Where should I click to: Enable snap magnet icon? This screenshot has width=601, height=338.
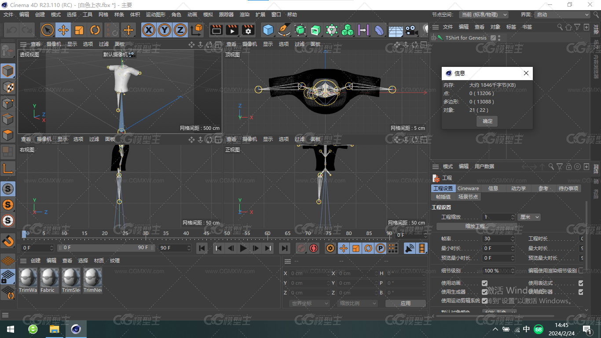click(8, 241)
